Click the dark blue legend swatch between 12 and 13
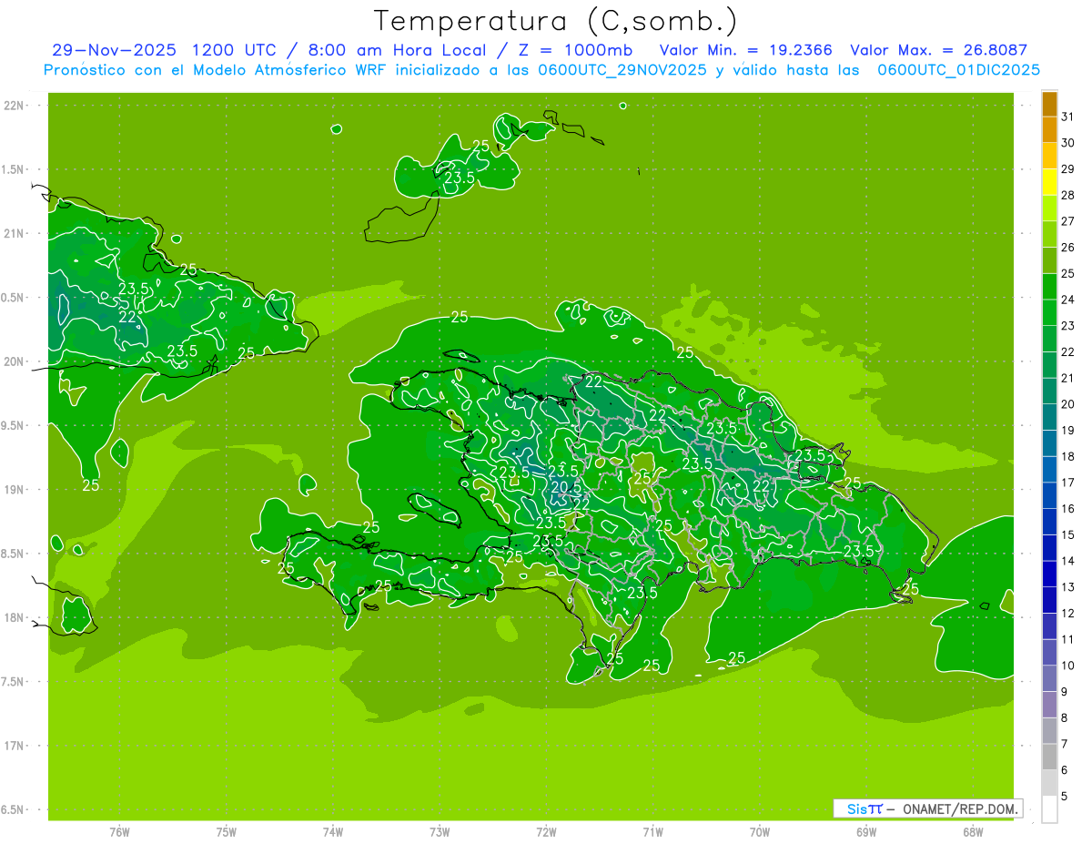 click(1049, 601)
